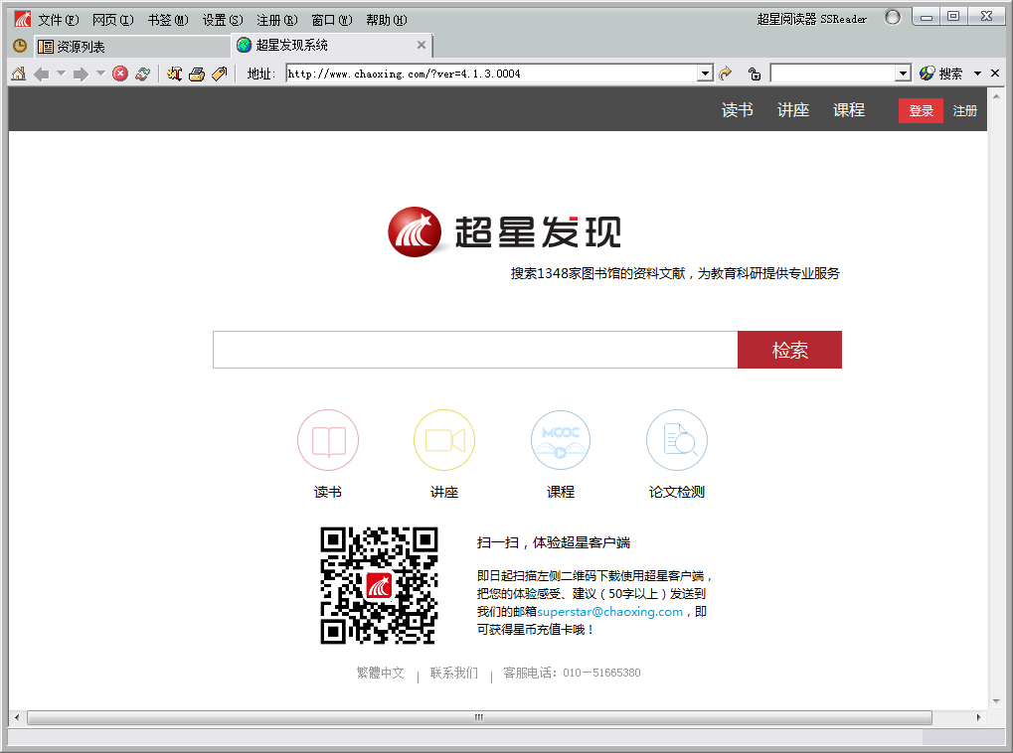Expand the address bar URL dropdown
The height and width of the screenshot is (753, 1013).
tap(706, 74)
